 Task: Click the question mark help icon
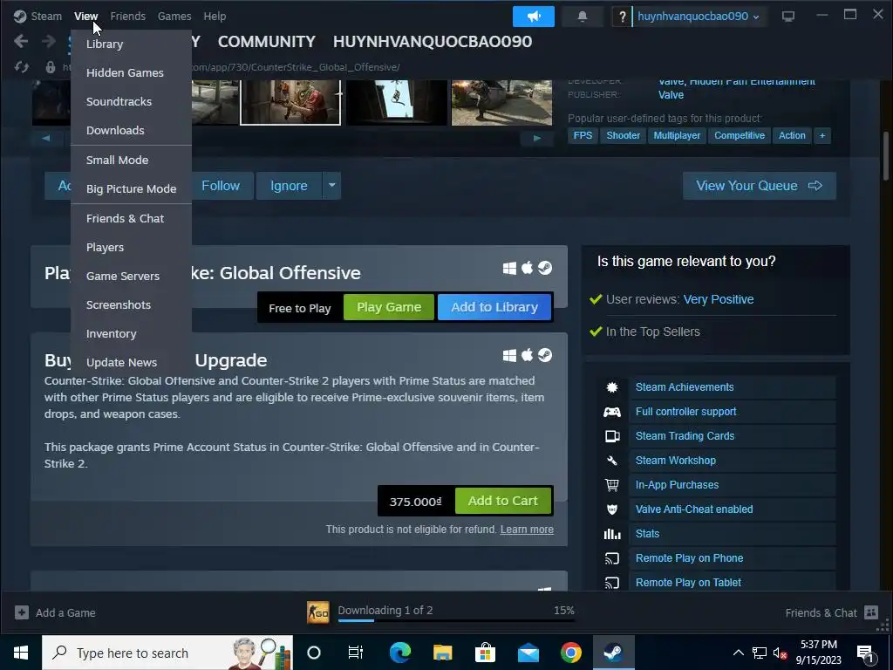point(622,17)
